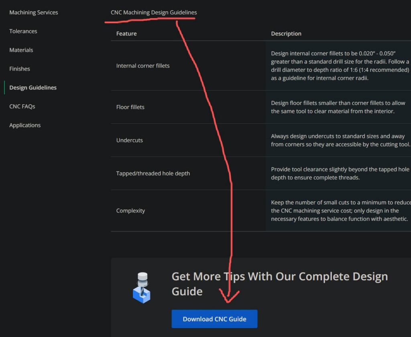411x337 pixels.
Task: Open the Machining Services sidebar link
Action: coord(34,12)
